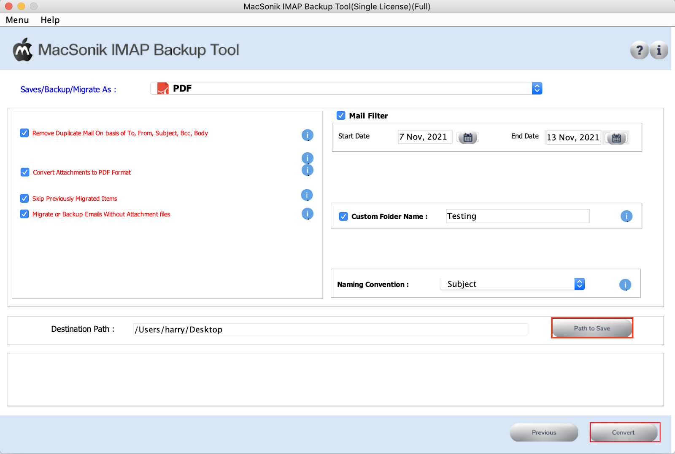Click the "Start Date" label

tap(354, 136)
